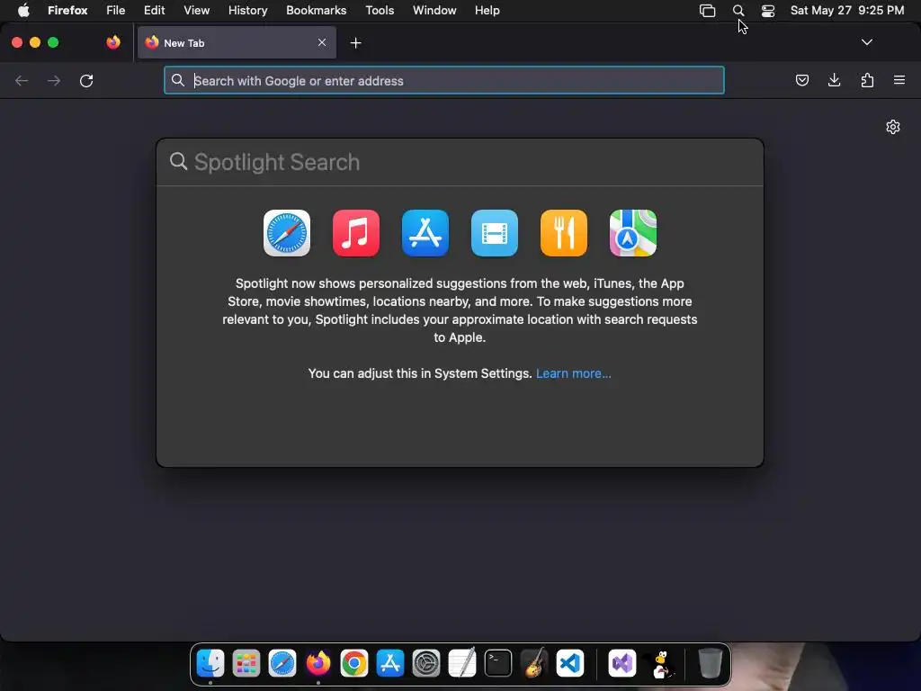Expand the list all tabs chevron

[x=866, y=42]
